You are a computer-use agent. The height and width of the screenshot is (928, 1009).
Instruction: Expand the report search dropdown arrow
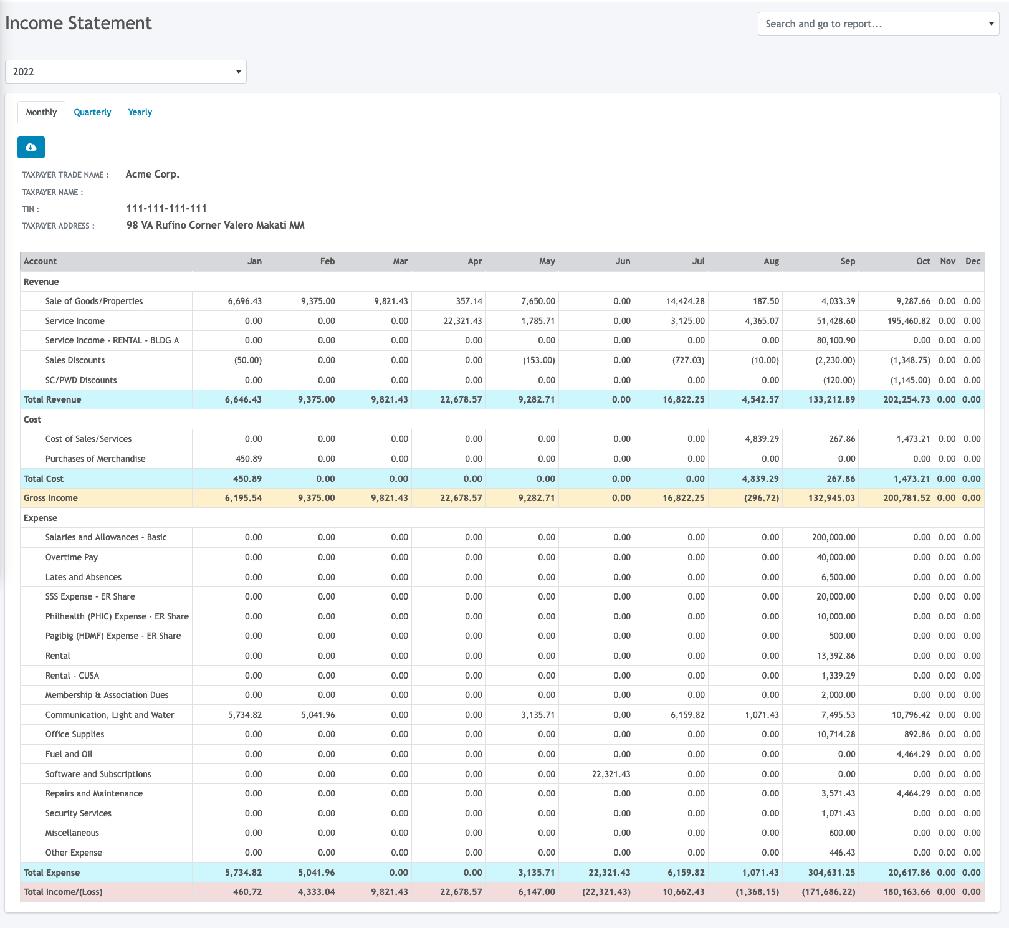click(x=991, y=24)
